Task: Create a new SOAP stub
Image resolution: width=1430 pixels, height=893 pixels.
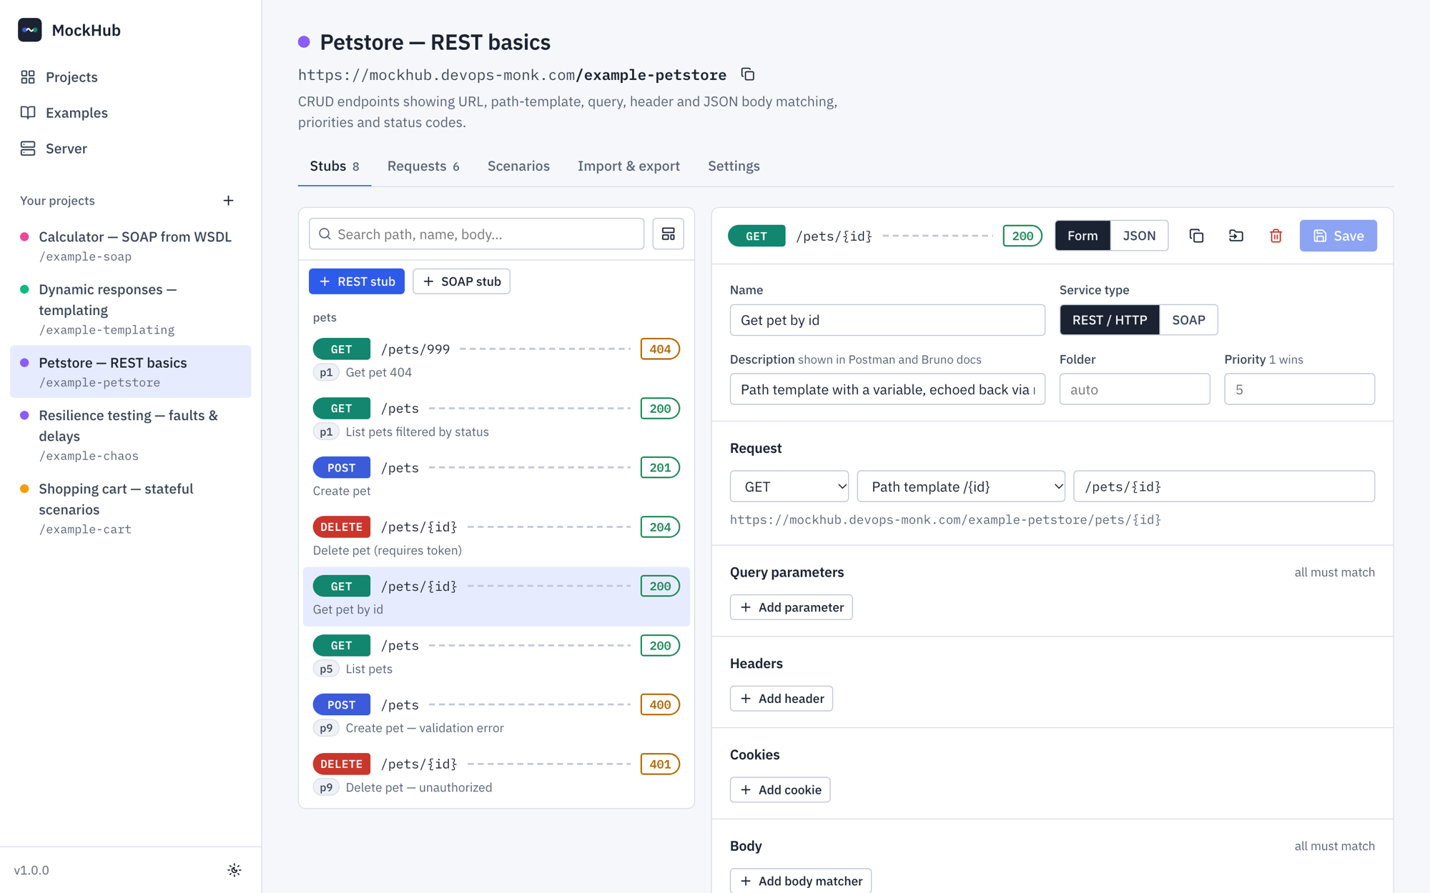Action: [x=461, y=281]
